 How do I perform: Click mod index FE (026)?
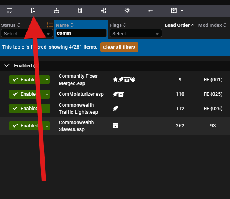[213, 109]
